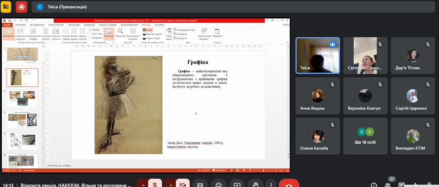Click the PowerPoint zoom slider handle
This screenshot has width=439, height=187.
coord(264,170)
